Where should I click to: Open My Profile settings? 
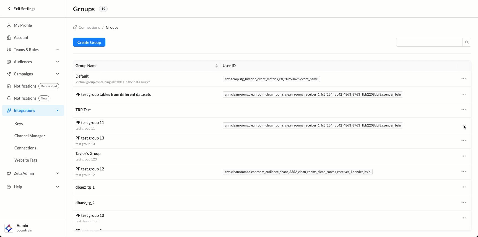[x=23, y=25]
